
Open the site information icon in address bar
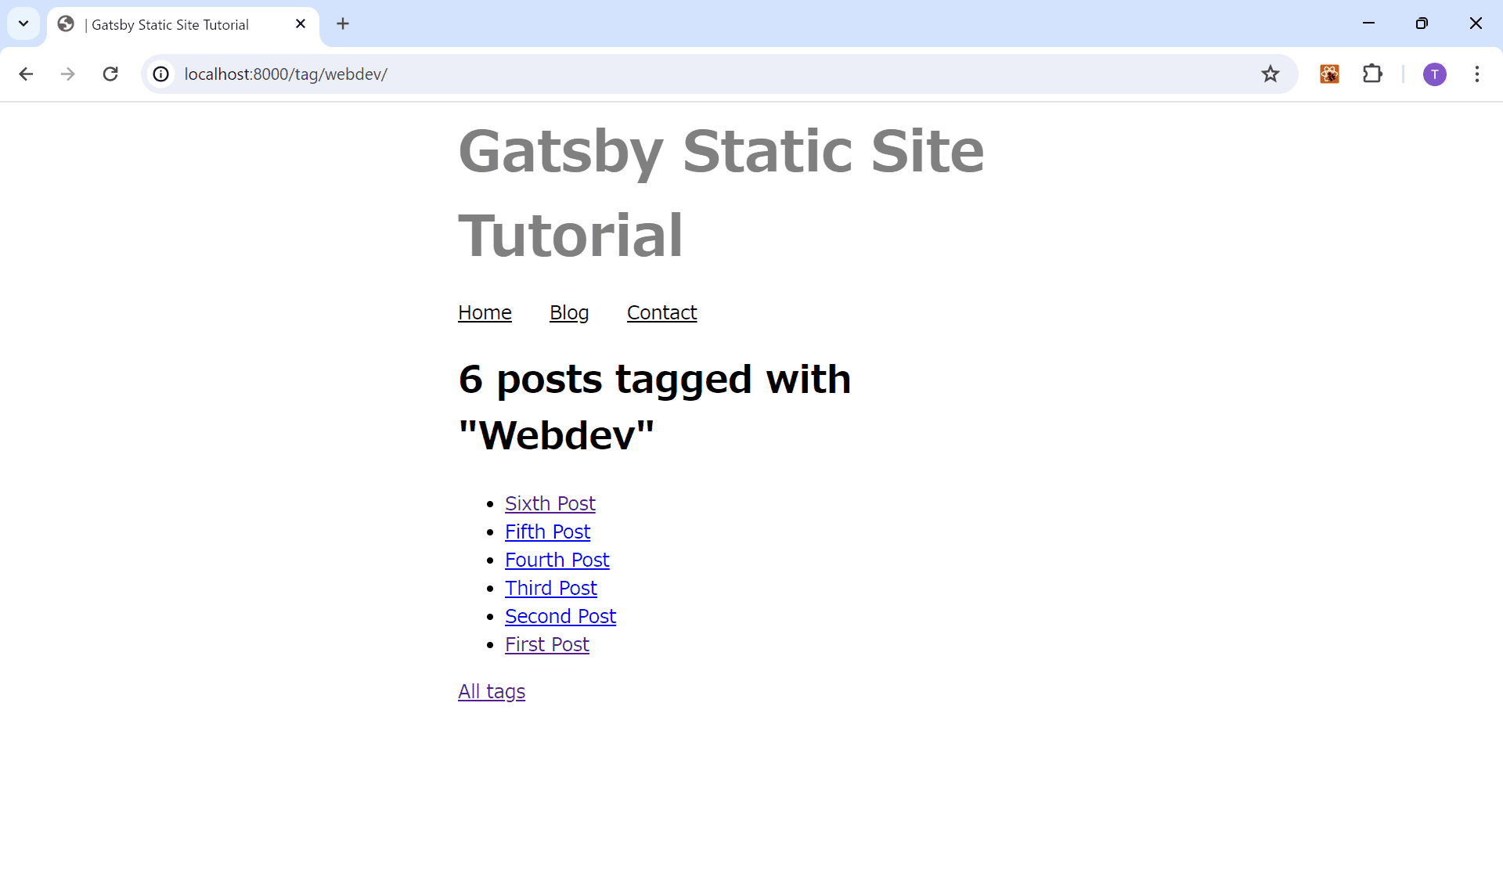[160, 74]
